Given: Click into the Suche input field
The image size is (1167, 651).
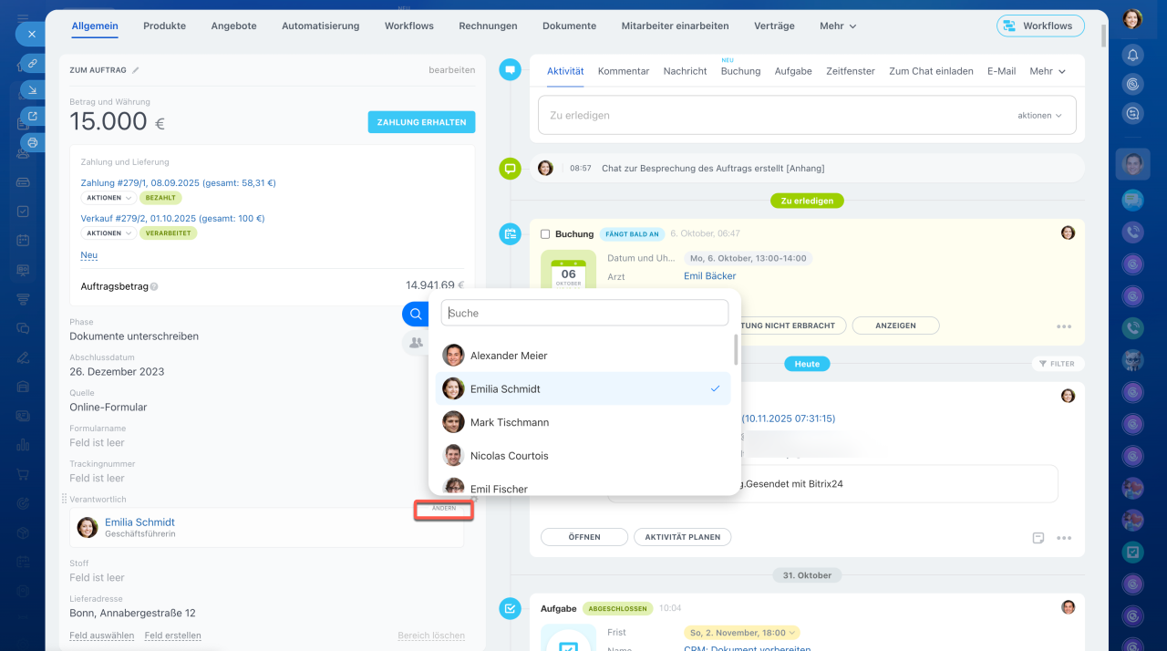Looking at the screenshot, I should coord(584,313).
